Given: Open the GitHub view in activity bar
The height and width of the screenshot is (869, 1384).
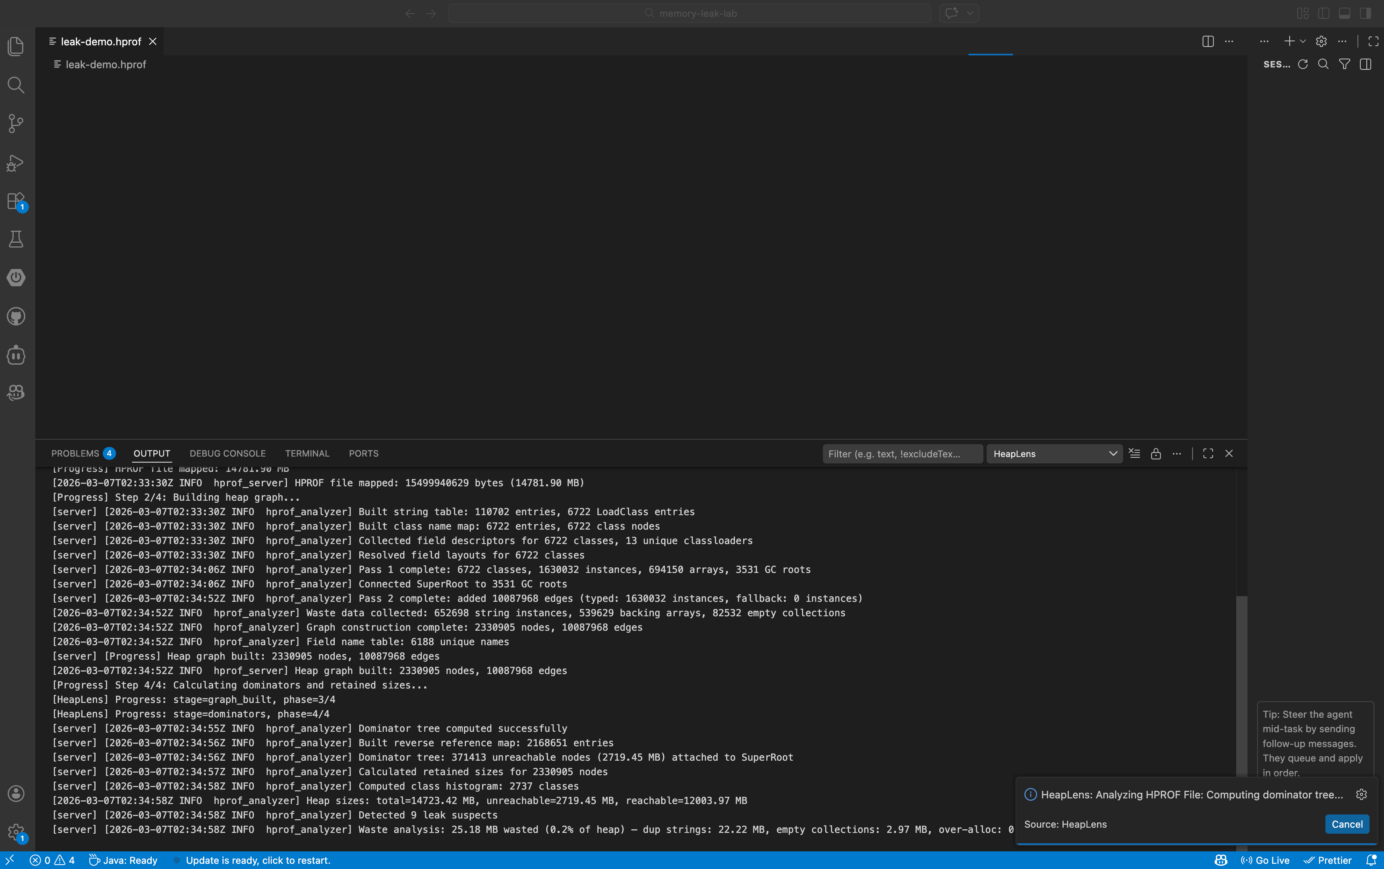Looking at the screenshot, I should coord(16,317).
